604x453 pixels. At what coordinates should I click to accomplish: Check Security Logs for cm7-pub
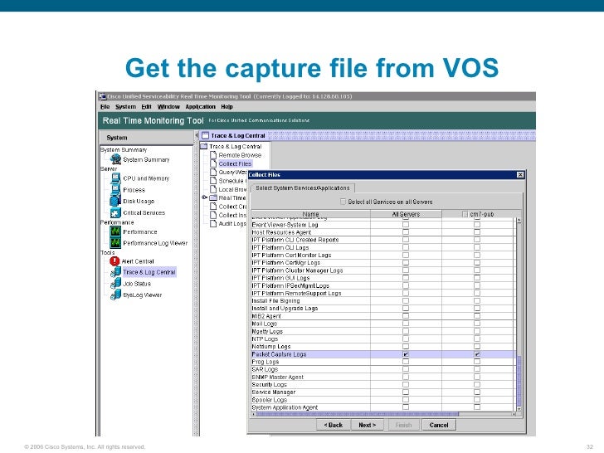(477, 384)
